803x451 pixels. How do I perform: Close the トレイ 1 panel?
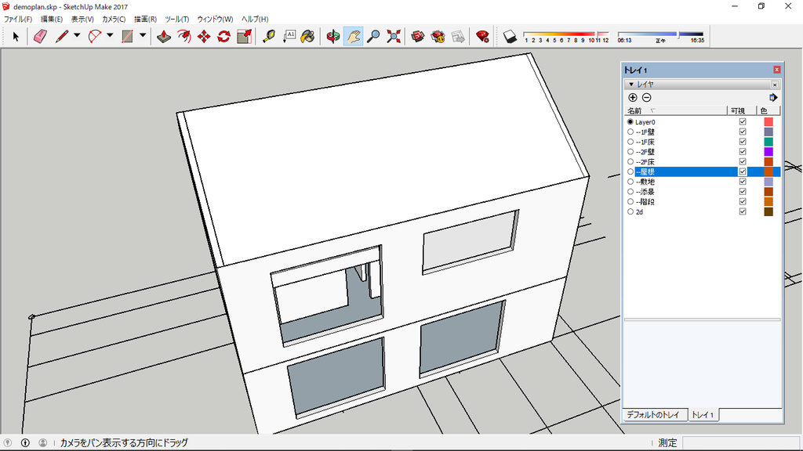[777, 70]
